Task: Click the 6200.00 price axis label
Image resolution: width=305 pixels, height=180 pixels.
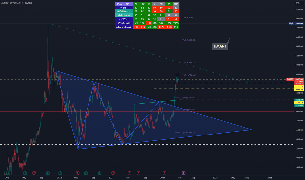Action: tap(299, 9)
